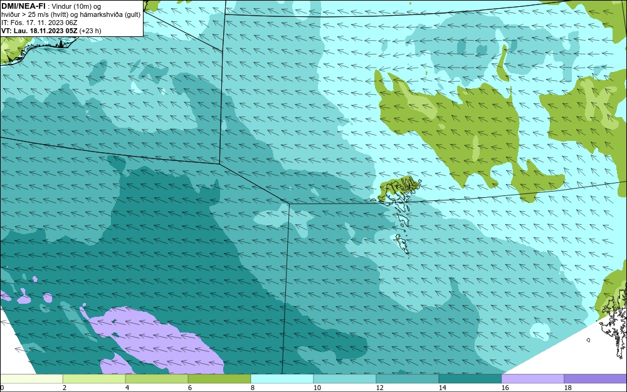Click the 6–8 m/s olive-green legend swatch
Image resolution: width=627 pixels, height=392 pixels.
tap(219, 378)
